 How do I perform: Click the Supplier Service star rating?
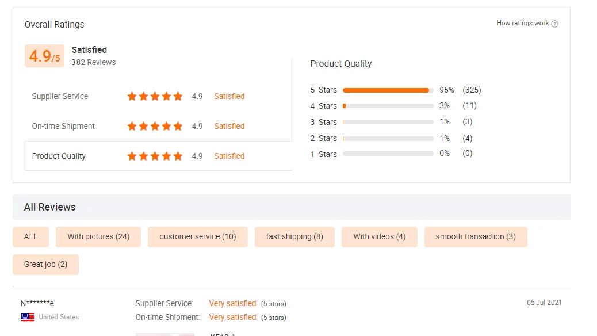point(155,96)
